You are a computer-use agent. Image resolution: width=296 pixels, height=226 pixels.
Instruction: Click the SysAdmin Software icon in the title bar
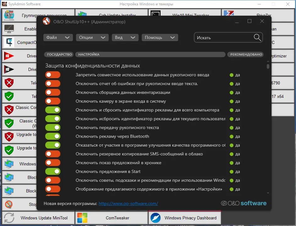(x=4, y=4)
